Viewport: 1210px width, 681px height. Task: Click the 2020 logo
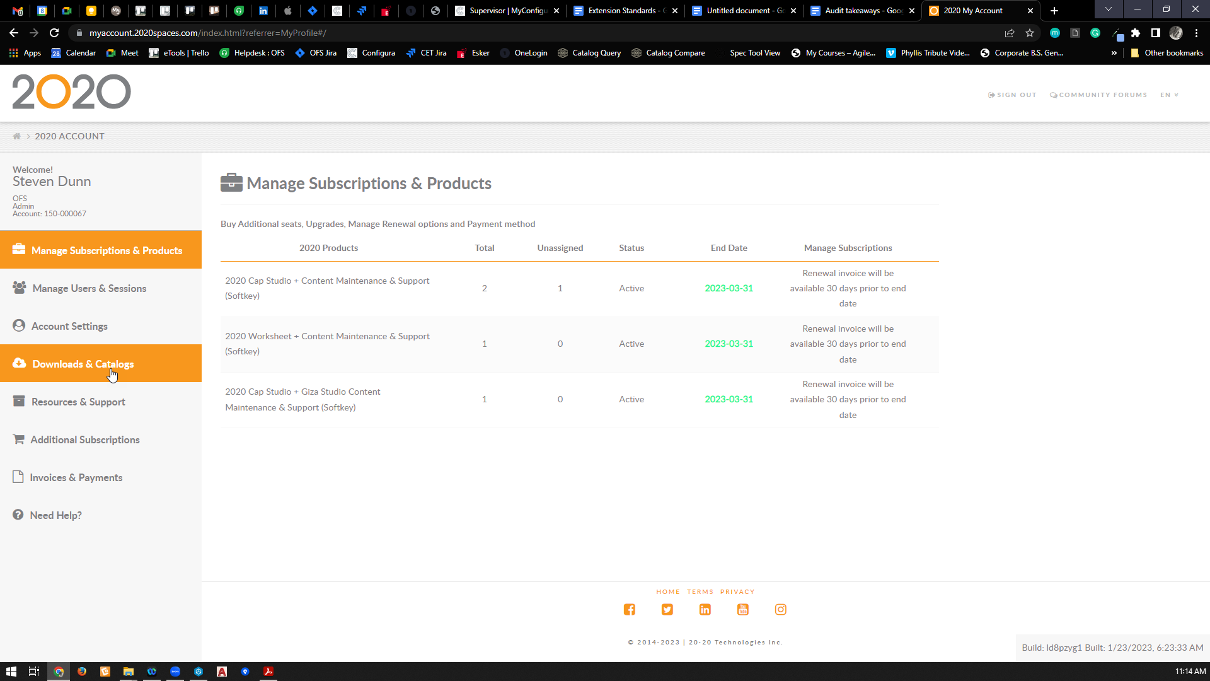pos(71,92)
